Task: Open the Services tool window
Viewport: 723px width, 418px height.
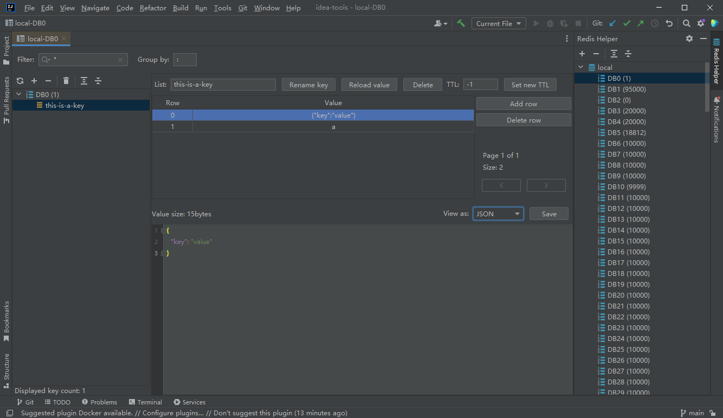Action: 189,402
